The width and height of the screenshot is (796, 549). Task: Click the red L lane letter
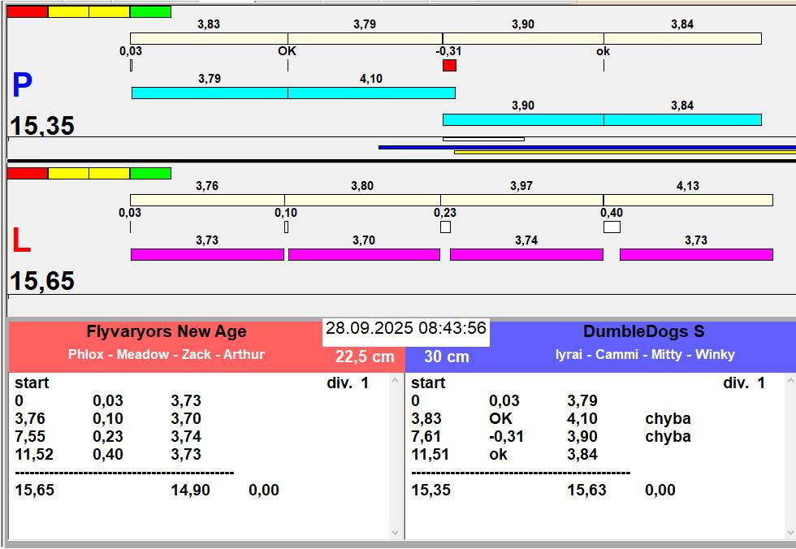tap(20, 240)
